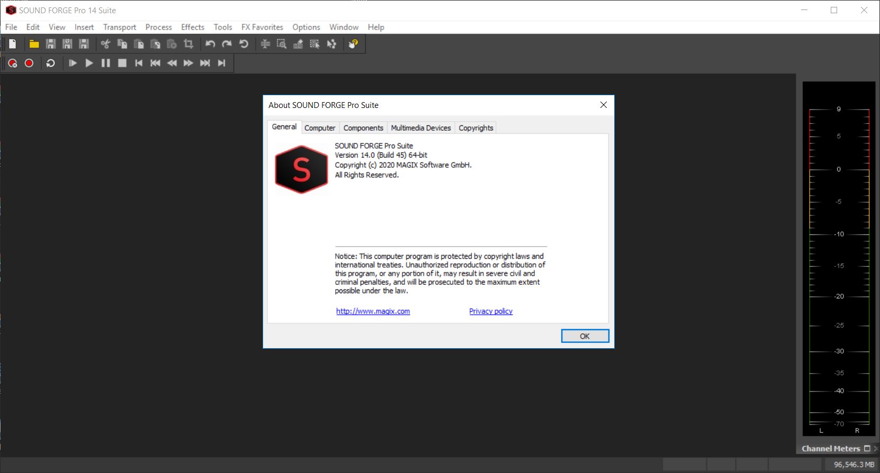The width and height of the screenshot is (880, 473).
Task: Click the Repeat circular-arrow icon beside Redo
Action: coord(244,44)
